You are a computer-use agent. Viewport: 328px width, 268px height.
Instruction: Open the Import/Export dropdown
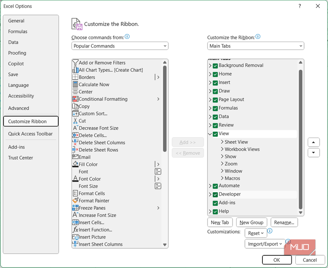(265, 244)
